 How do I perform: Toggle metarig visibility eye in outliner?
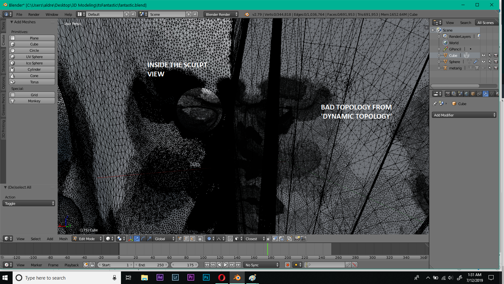coord(484,68)
